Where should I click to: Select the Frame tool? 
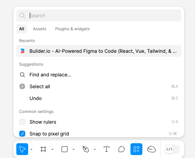tap(43, 149)
